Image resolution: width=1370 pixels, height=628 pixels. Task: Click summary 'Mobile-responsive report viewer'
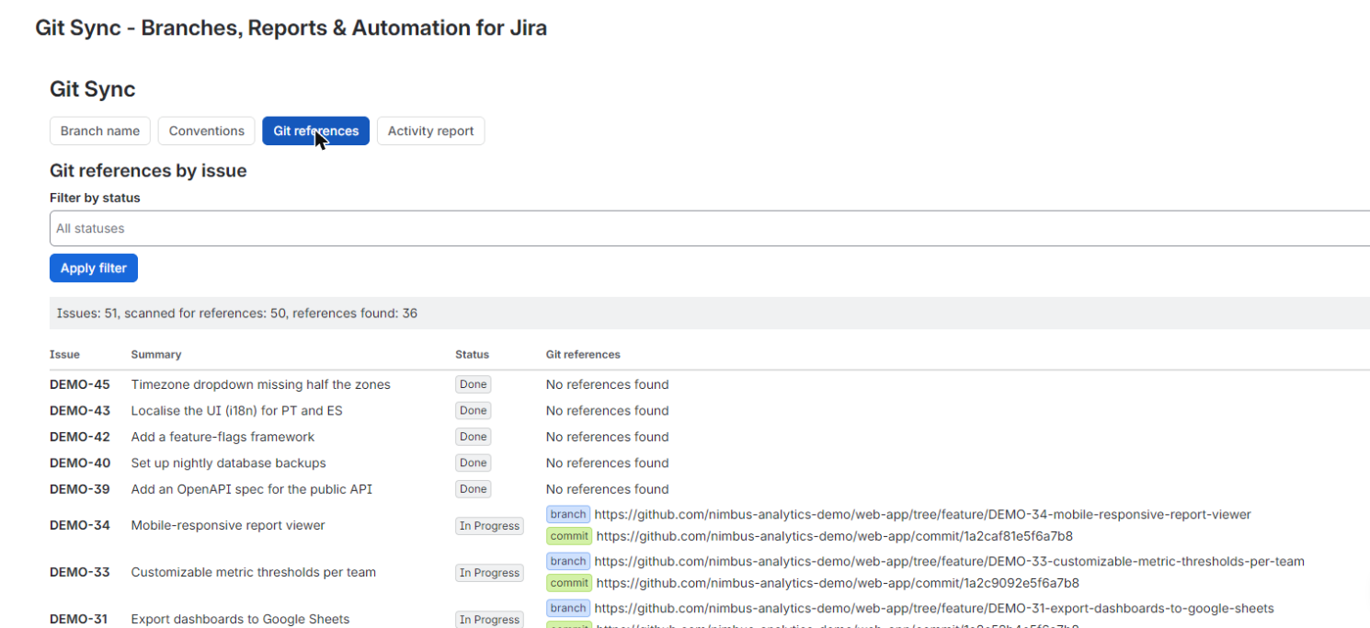[x=228, y=525]
